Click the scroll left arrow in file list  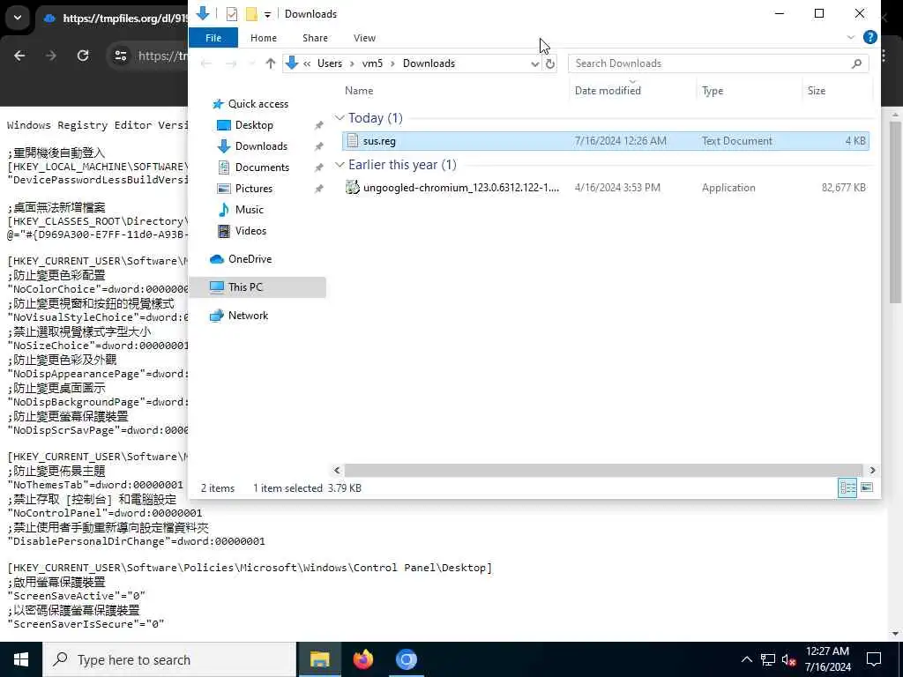pyautogui.click(x=338, y=471)
